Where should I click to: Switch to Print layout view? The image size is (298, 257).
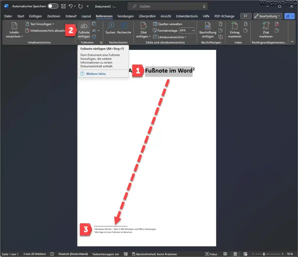point(235,254)
